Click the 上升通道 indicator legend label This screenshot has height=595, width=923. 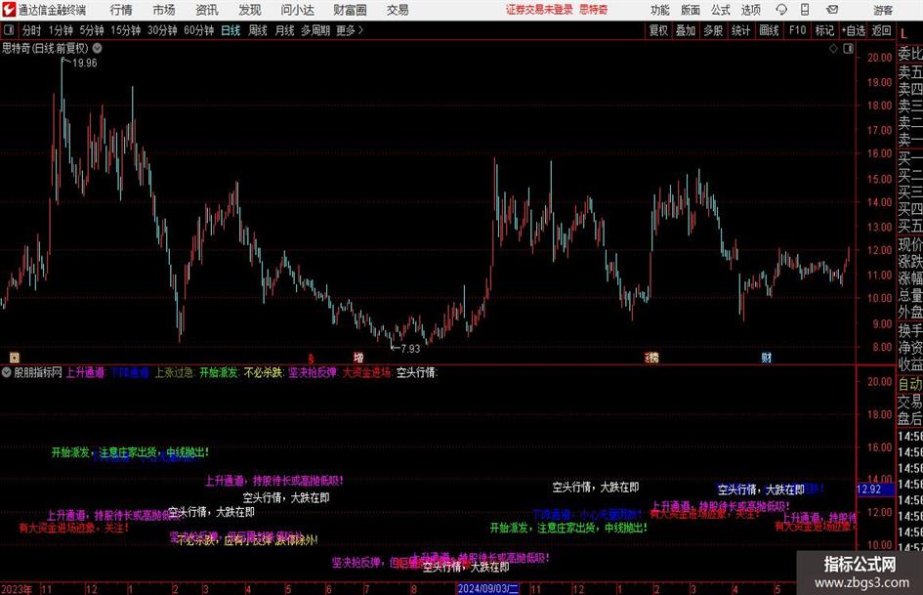(86, 373)
